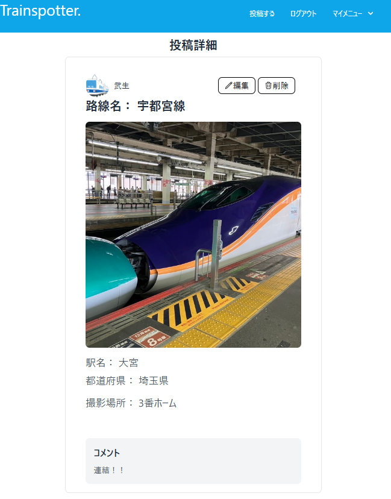Click the コメント section heading
This screenshot has width=391, height=499.
107,453
